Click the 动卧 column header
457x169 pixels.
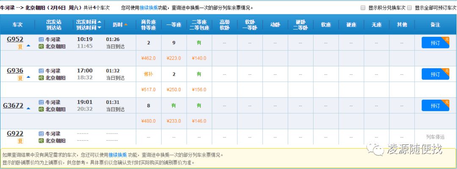tap(275, 25)
